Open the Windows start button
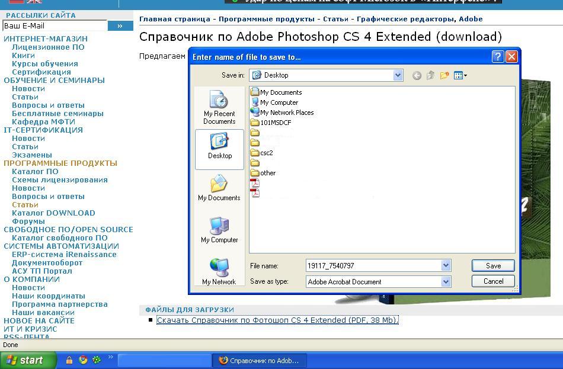Image resolution: width=563 pixels, height=369 pixels. [x=28, y=360]
